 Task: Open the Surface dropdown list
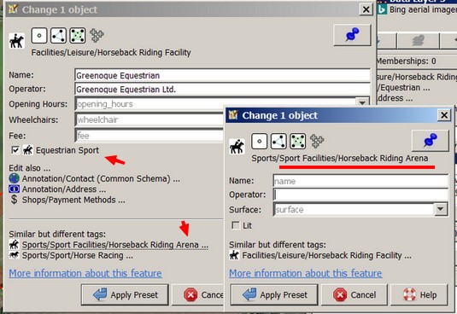pos(441,209)
